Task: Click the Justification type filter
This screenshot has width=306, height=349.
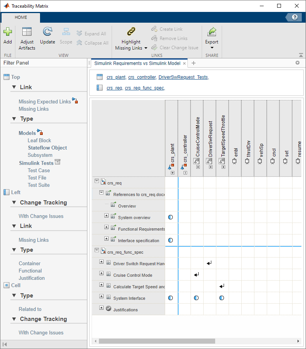Action: pos(32,278)
